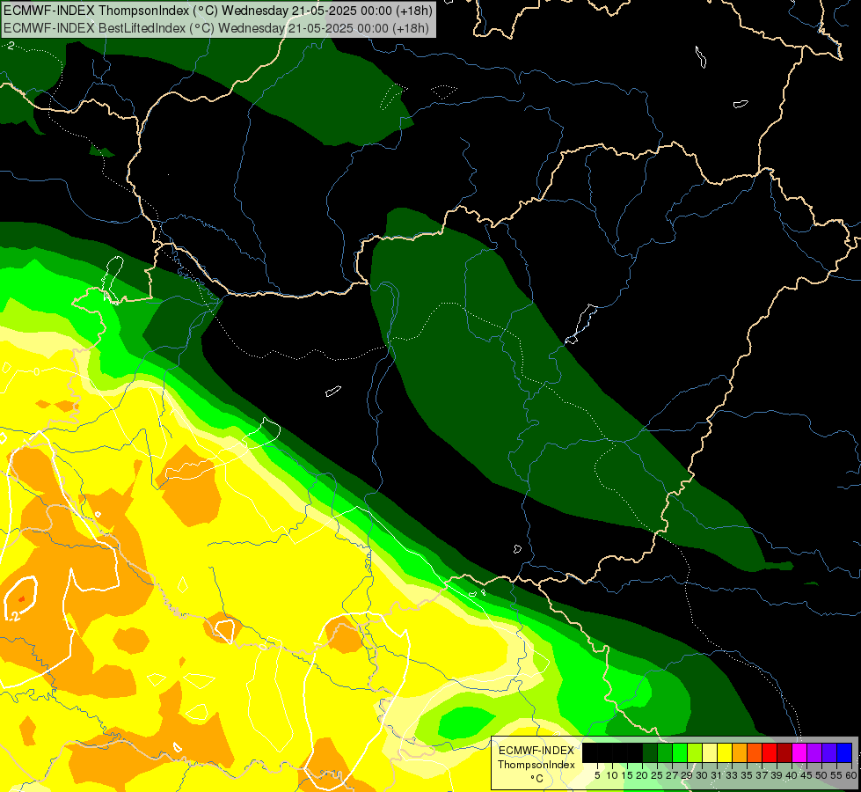Click the BestLiftedIndex title line at top
Image resolution: width=861 pixels, height=792 pixels.
(215, 28)
